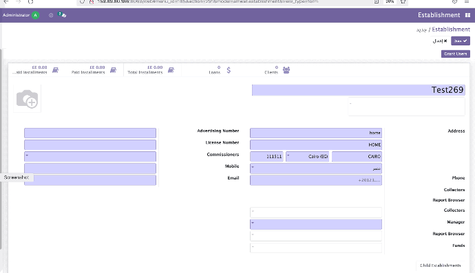Screen dimensions: 475x273
Task: Go to Establishment breadcrumb link
Action: [x=451, y=30]
